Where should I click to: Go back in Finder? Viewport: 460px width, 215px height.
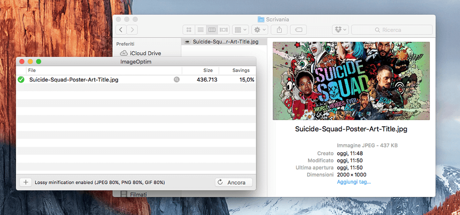click(x=121, y=30)
